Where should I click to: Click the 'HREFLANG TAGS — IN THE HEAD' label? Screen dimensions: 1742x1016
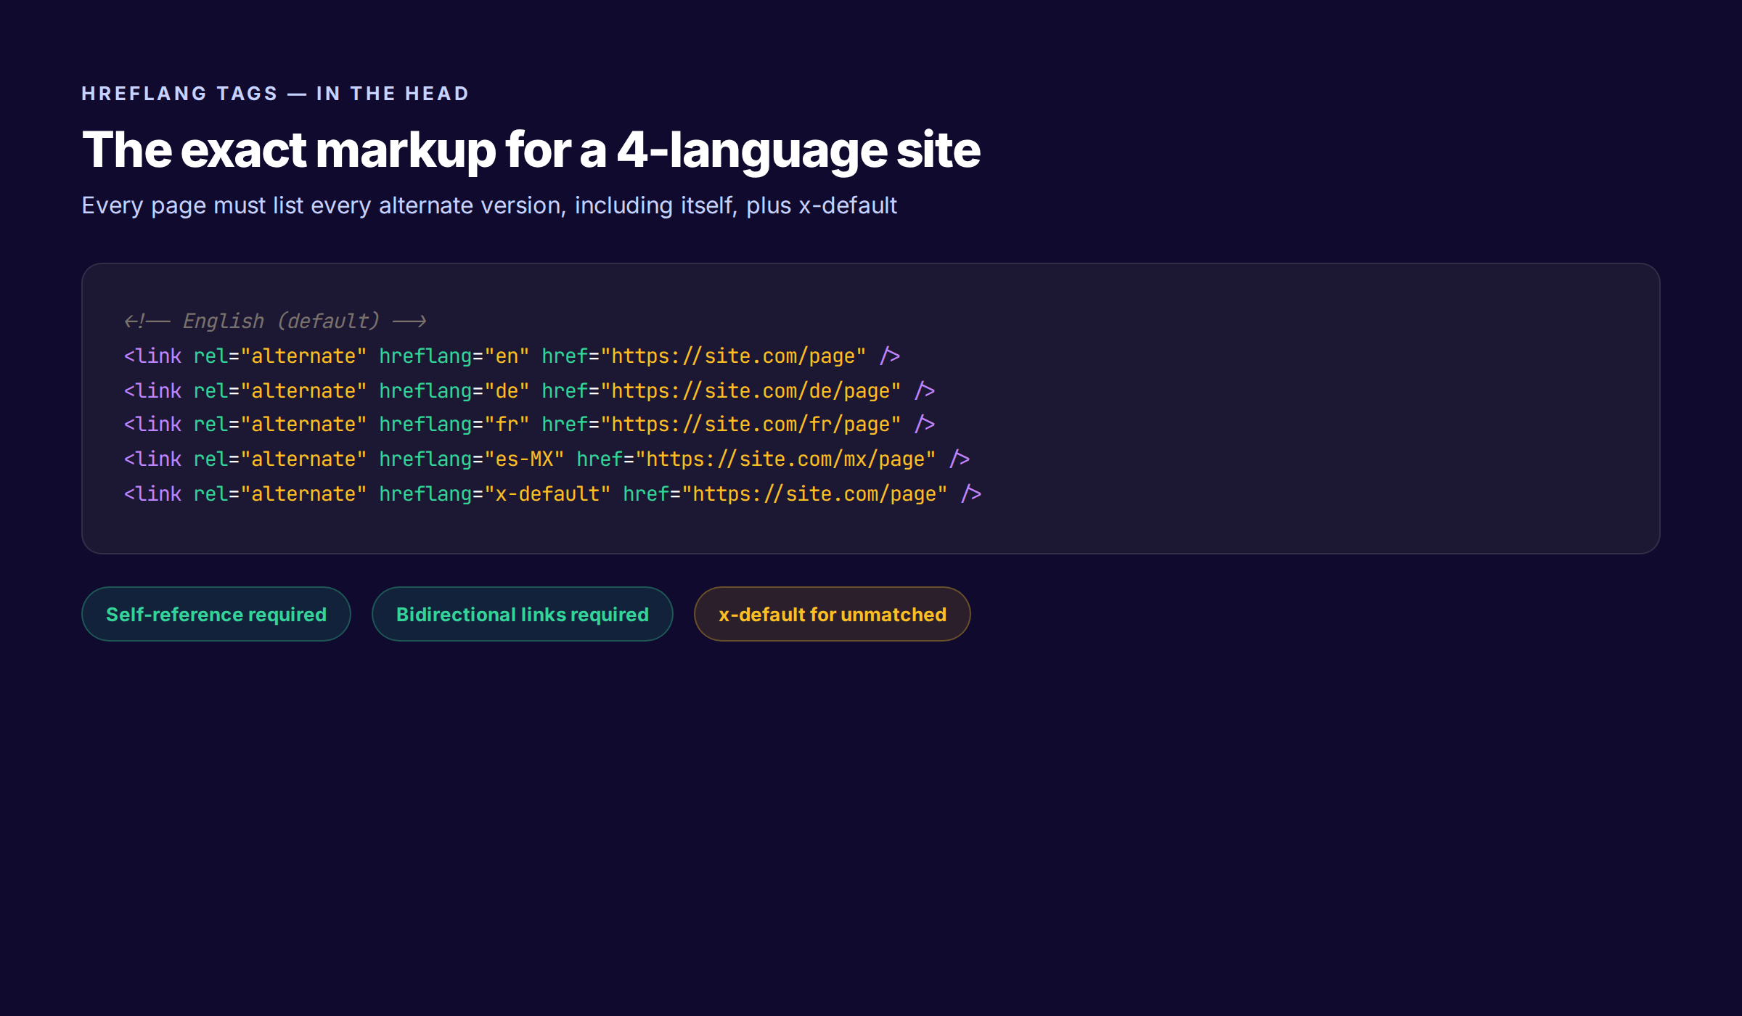pos(276,94)
